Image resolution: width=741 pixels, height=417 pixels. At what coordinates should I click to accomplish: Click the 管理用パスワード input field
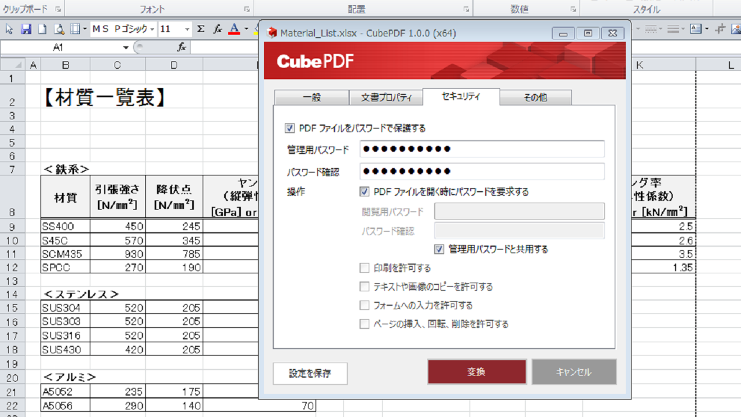(x=482, y=149)
